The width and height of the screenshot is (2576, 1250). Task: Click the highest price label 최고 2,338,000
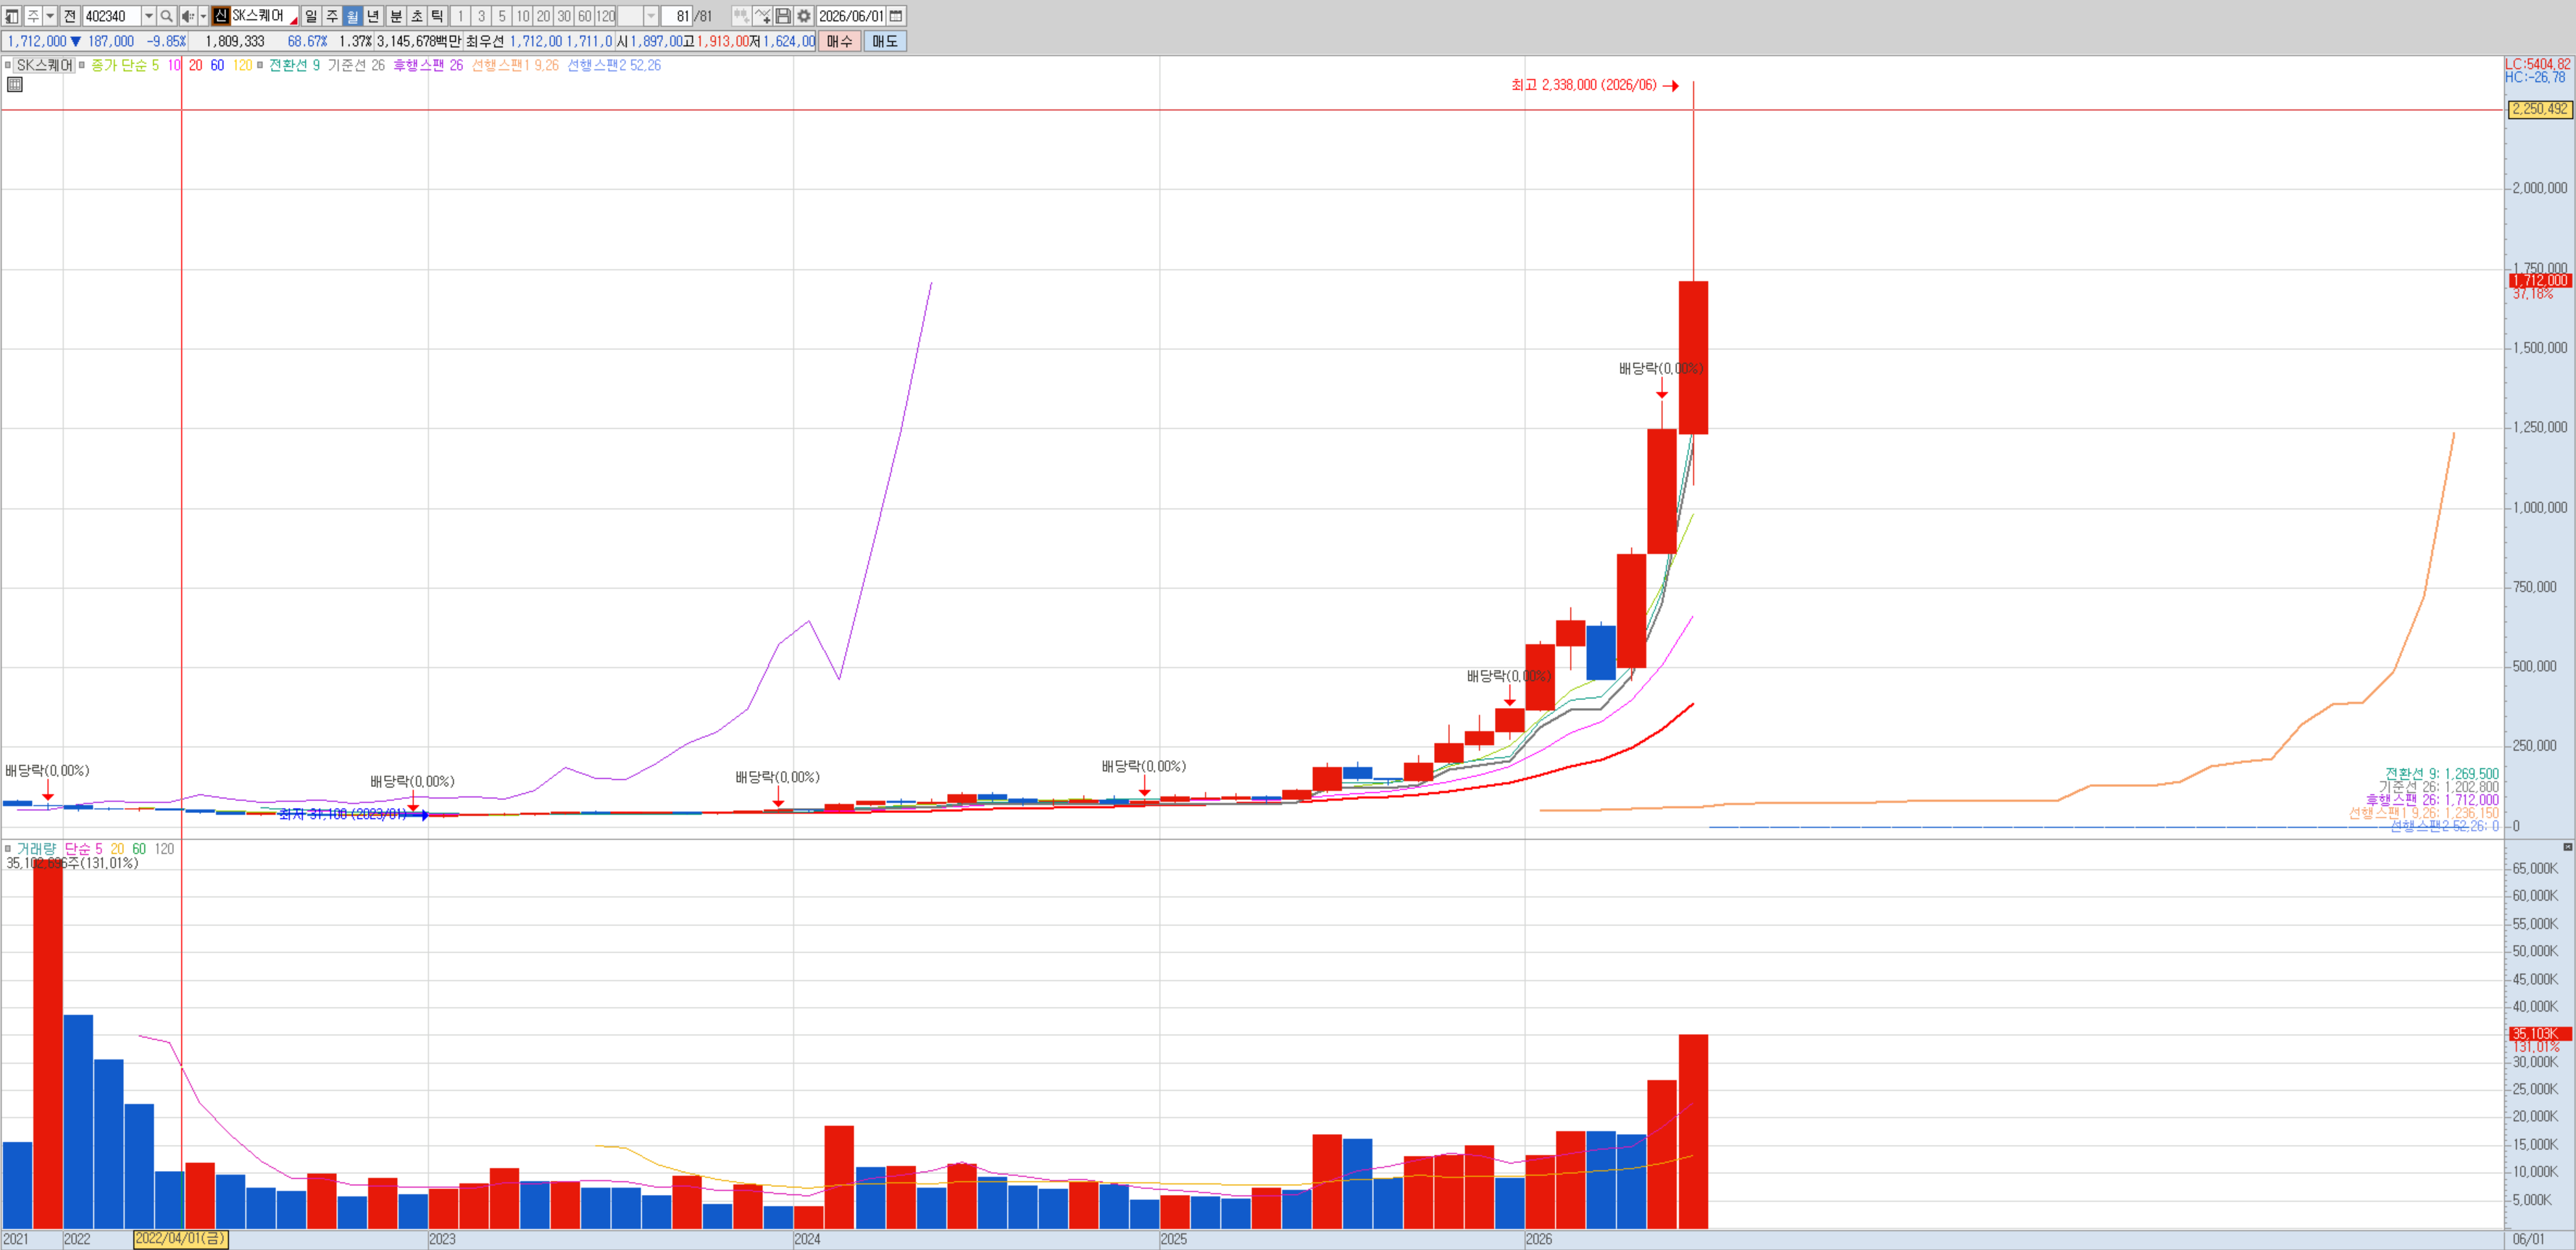pos(1584,85)
